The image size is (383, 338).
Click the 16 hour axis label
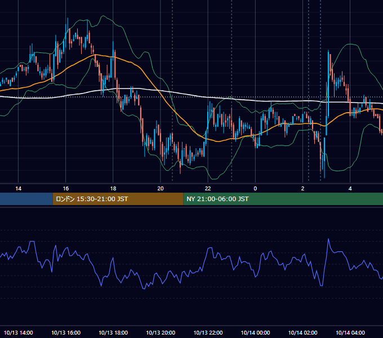pos(66,189)
